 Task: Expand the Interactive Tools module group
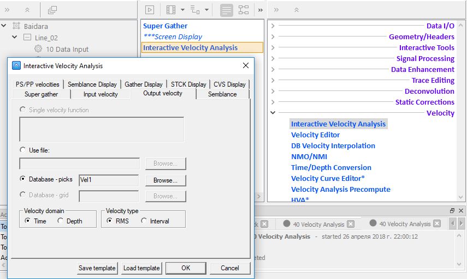[273, 47]
